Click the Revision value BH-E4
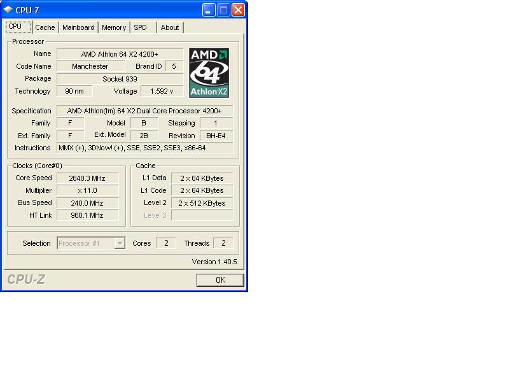The image size is (509, 382). click(216, 136)
